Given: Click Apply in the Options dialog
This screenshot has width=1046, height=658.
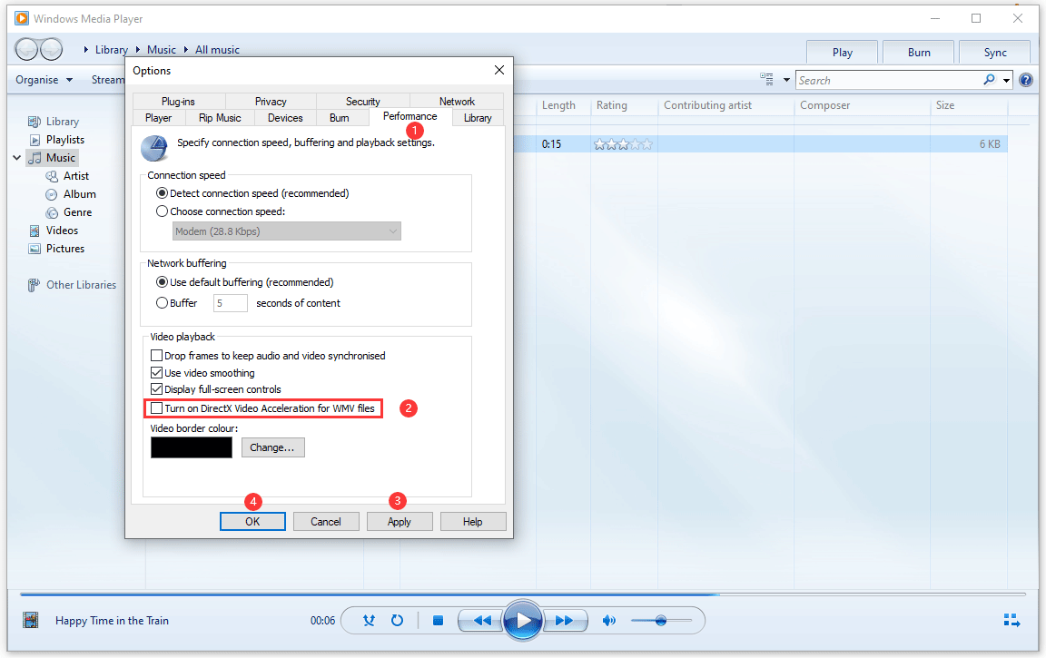Looking at the screenshot, I should coord(399,521).
